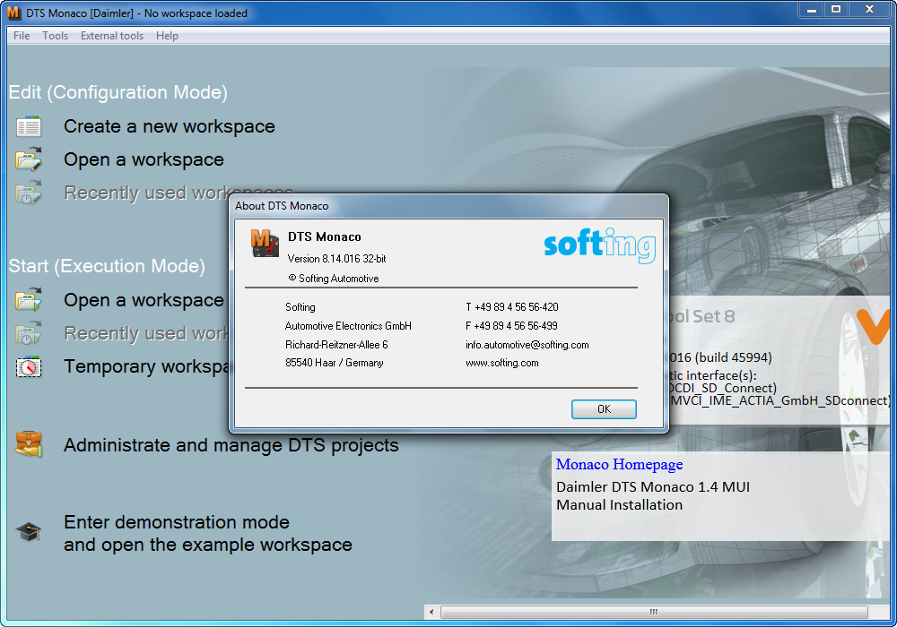Viewport: 897px width, 627px height.
Task: Click the Create a new workspace icon
Action: tap(28, 125)
